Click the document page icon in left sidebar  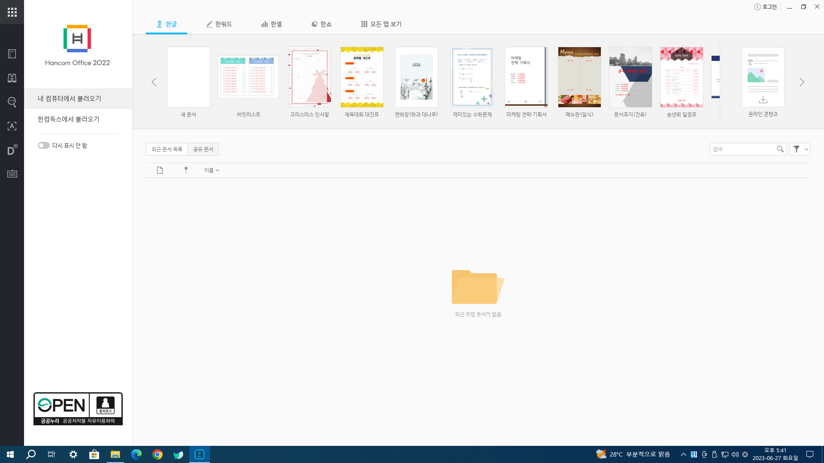tap(12, 54)
